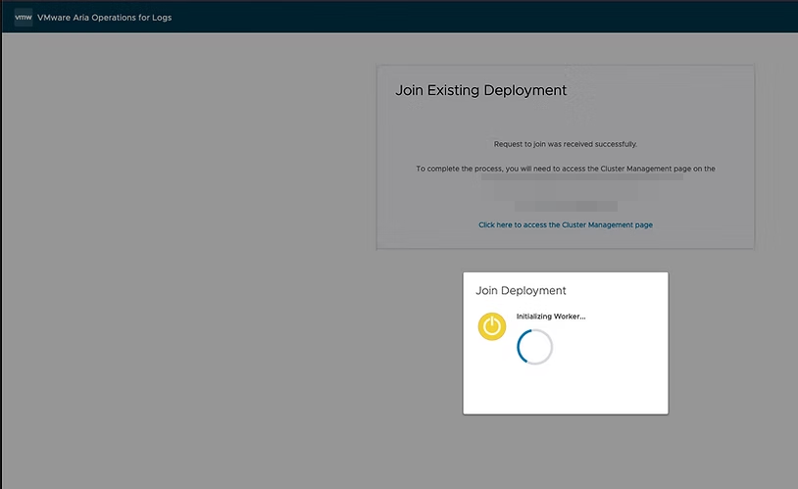
Task: Click the Join Deployment dialog title
Action: tap(521, 291)
